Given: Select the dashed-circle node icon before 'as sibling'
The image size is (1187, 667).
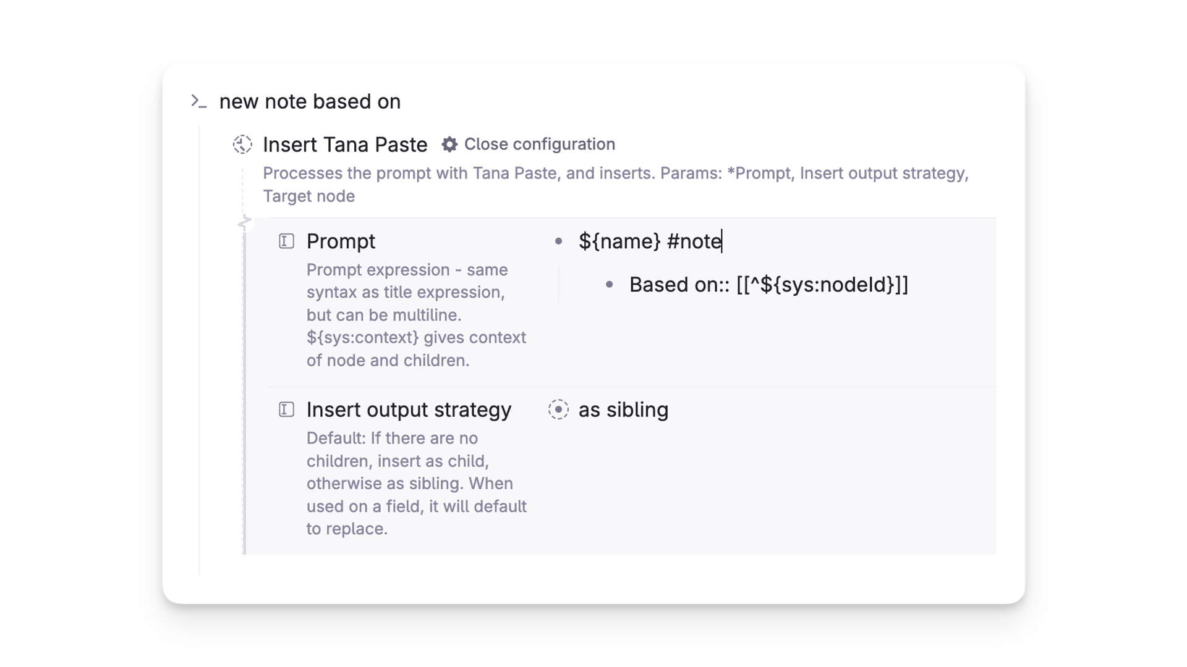Looking at the screenshot, I should coord(558,409).
